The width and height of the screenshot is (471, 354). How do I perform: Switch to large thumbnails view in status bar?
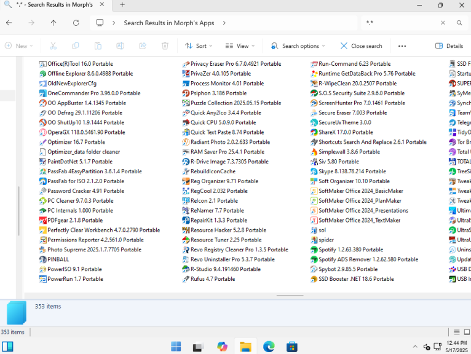(467, 332)
